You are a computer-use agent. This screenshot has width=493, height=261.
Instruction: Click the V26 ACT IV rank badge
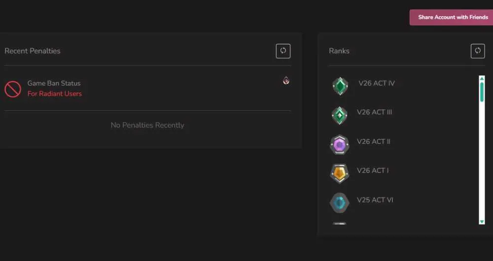click(340, 86)
